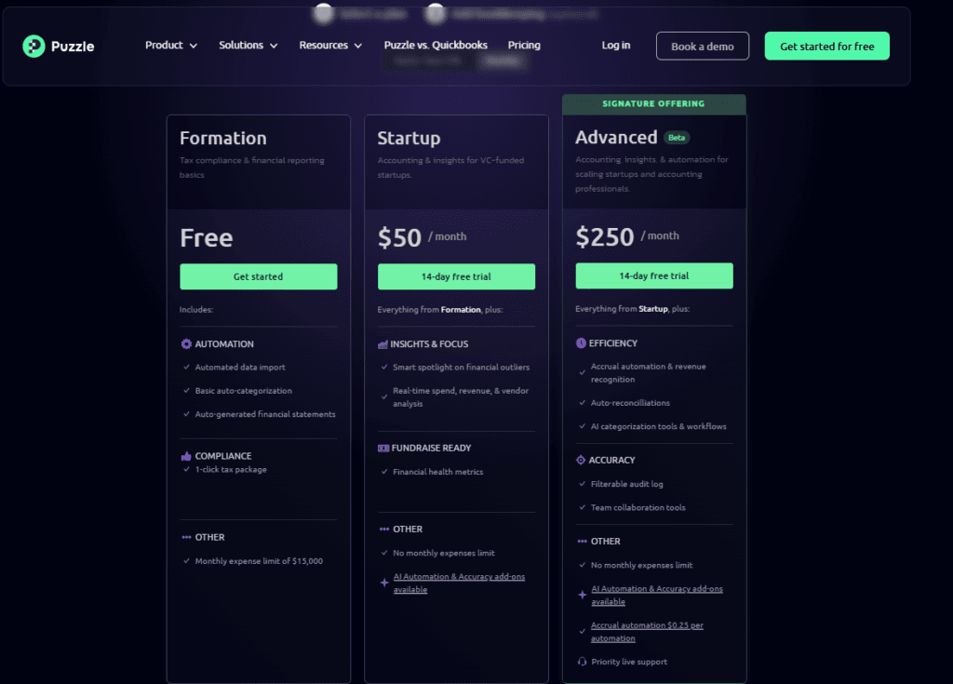
Task: Click the Startup plan heading
Action: click(409, 139)
